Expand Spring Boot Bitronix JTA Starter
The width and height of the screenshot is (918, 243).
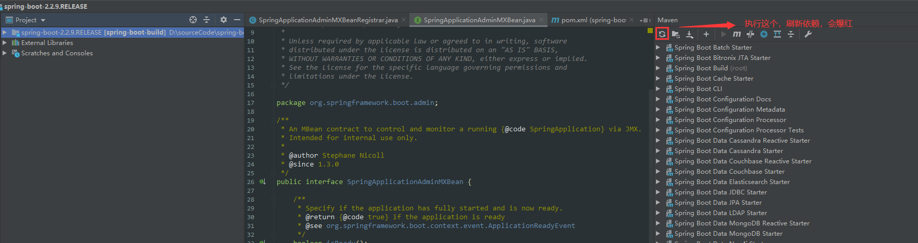point(658,58)
